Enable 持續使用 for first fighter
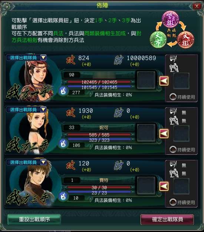 tap(173, 97)
